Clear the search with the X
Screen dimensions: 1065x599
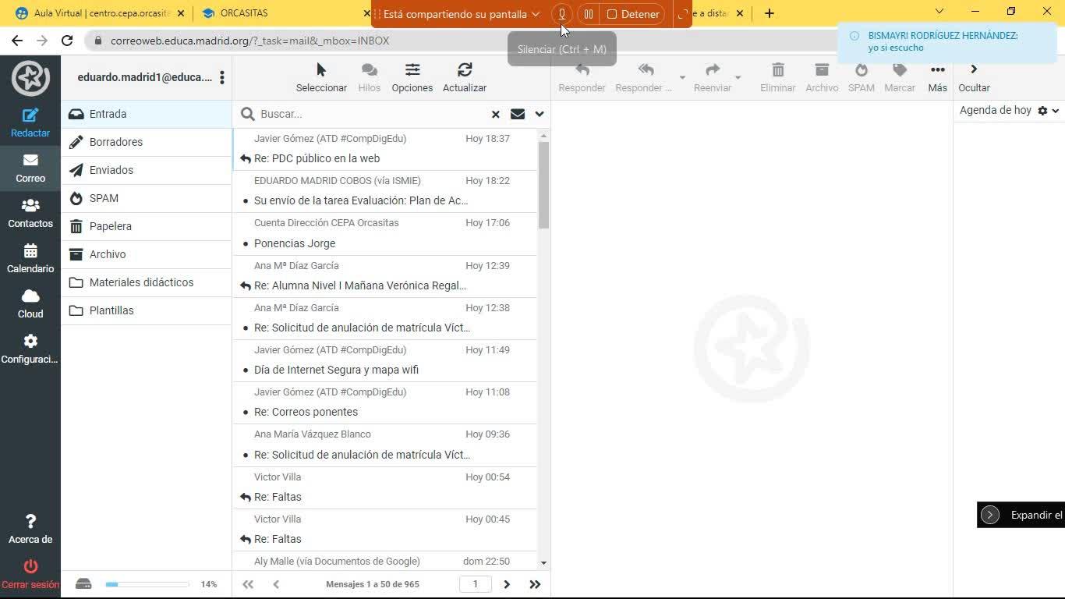[495, 114]
